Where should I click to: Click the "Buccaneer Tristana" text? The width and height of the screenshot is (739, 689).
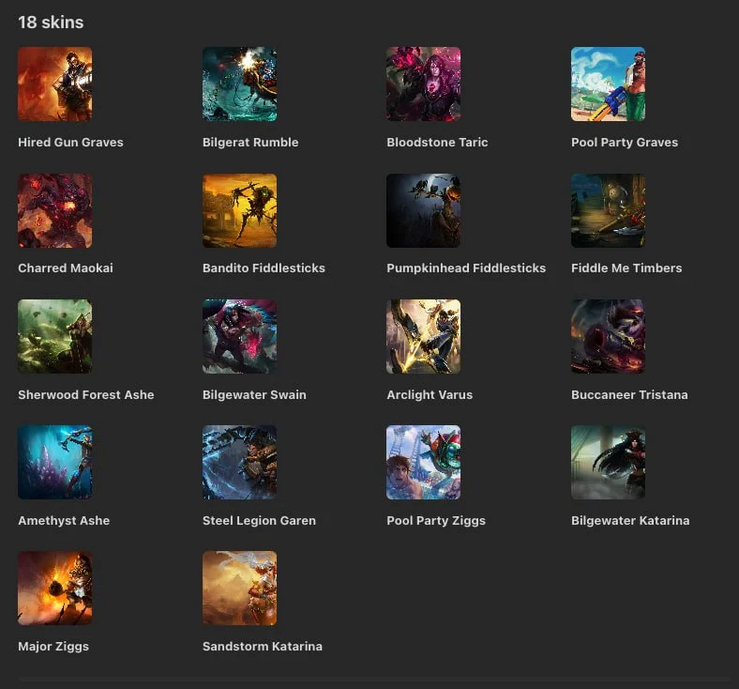(x=629, y=395)
